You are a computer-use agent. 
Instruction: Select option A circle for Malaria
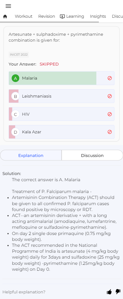coord(15,78)
